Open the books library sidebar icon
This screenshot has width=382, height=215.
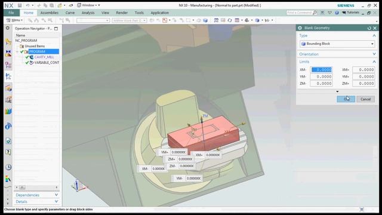tap(8, 112)
